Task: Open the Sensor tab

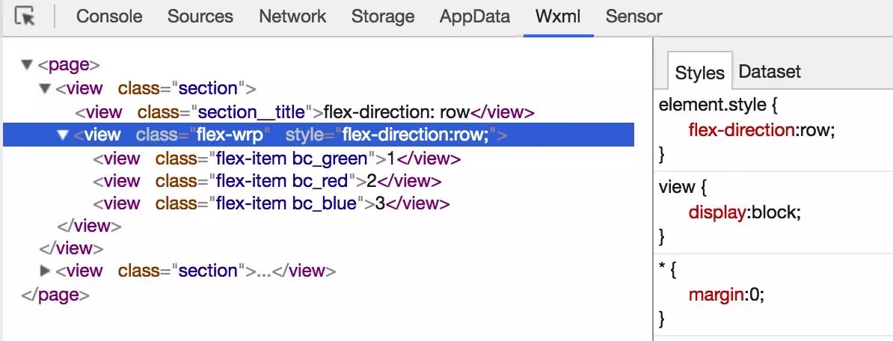Action: (634, 16)
